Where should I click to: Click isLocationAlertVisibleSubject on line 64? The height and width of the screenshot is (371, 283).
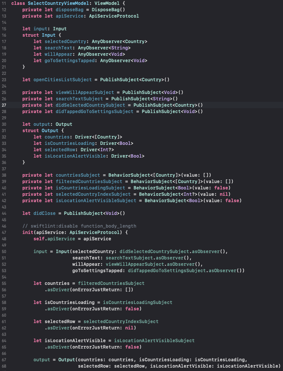coord(154,341)
